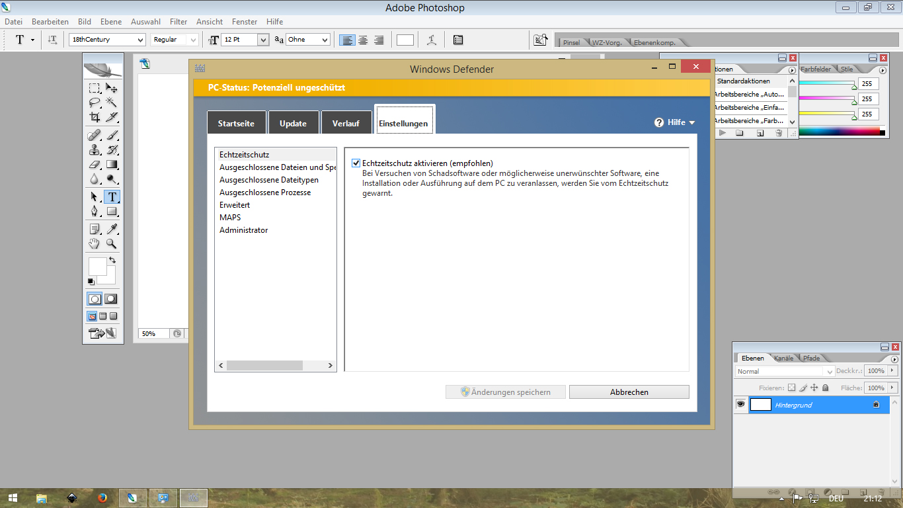Open the anti-aliasing Ohne dropdown
This screenshot has height=508, width=903.
coord(325,40)
